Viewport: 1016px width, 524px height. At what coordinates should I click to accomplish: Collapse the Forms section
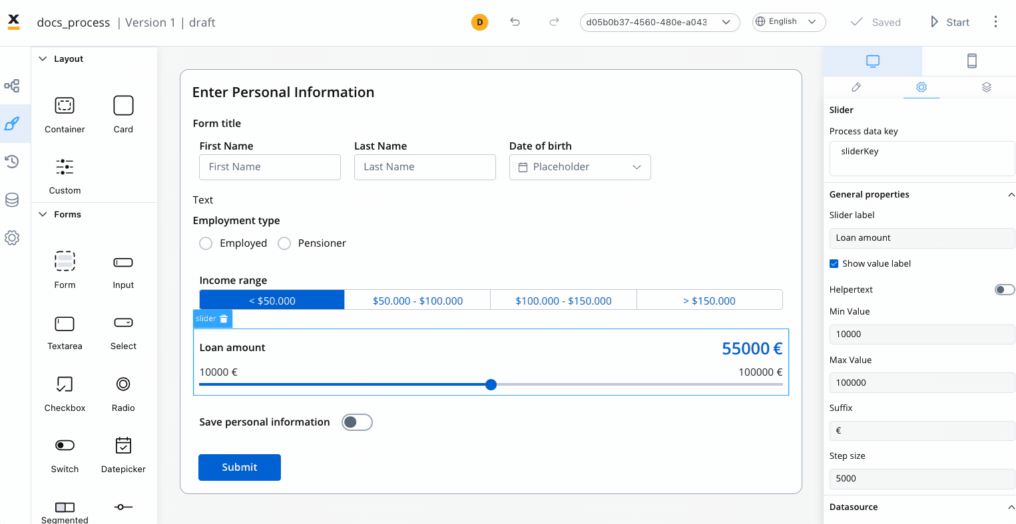43,214
